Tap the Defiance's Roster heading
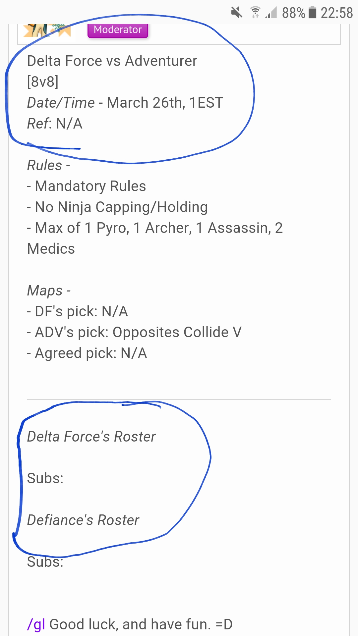Image resolution: width=358 pixels, height=636 pixels. [x=83, y=520]
